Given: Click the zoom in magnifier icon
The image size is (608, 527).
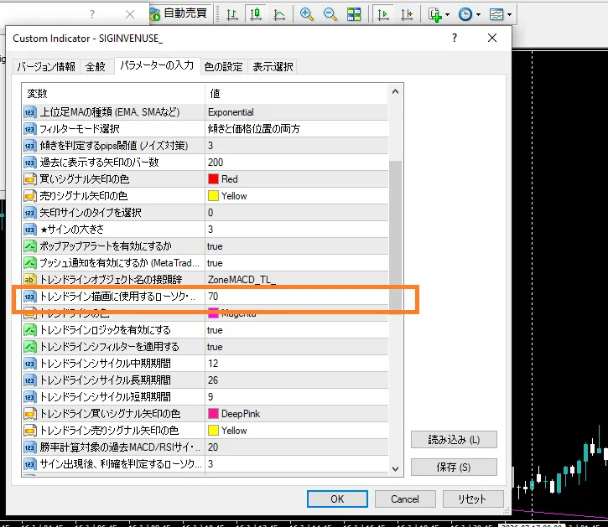Looking at the screenshot, I should [306, 14].
